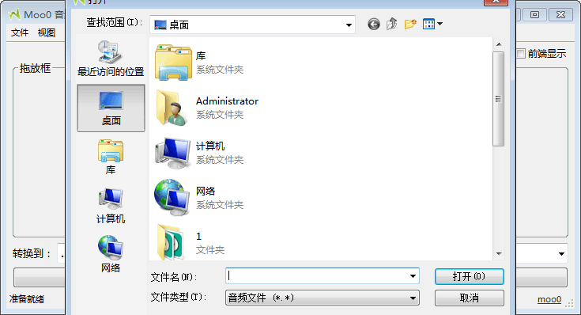The width and height of the screenshot is (581, 315).
Task: Click the 库 name text in file list
Action: pyautogui.click(x=201, y=56)
